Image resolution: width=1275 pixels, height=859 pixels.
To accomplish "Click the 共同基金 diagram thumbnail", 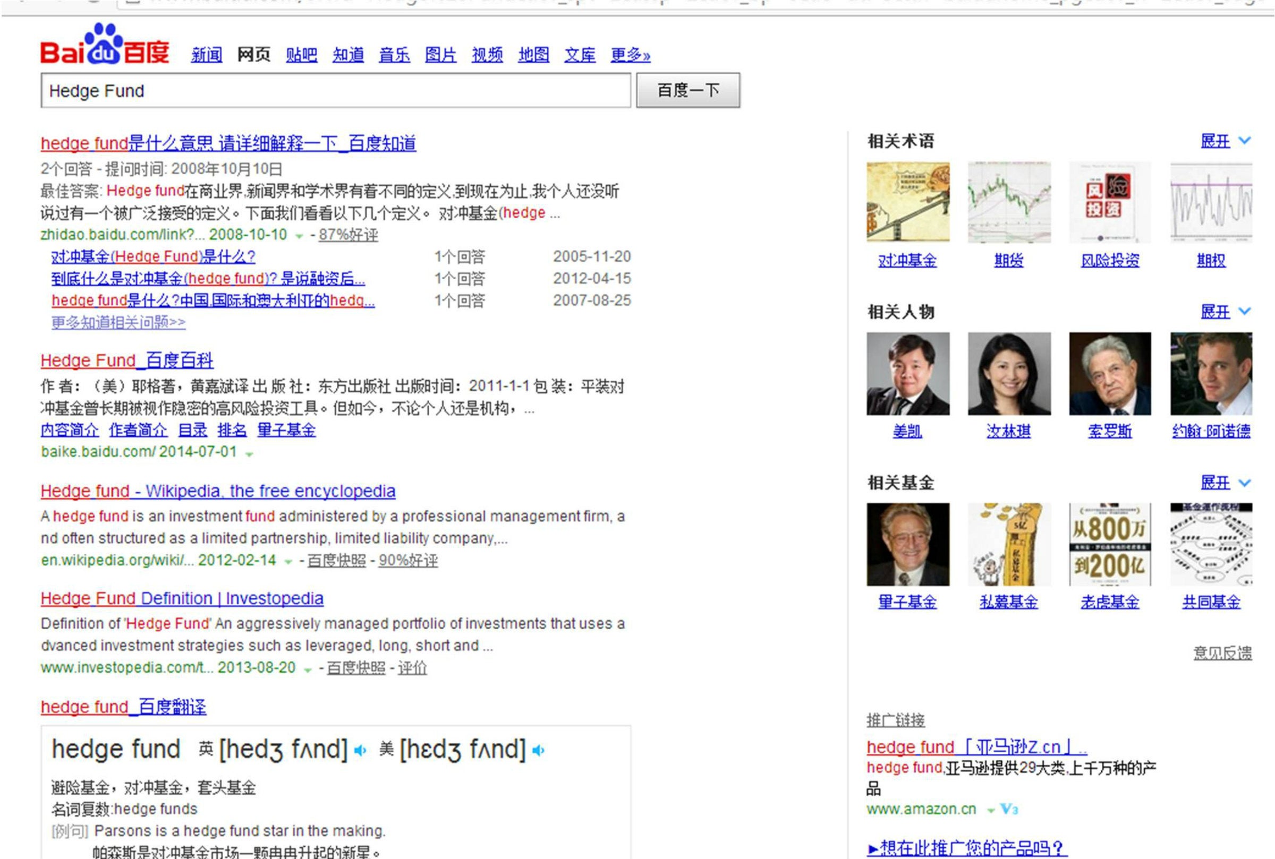I will pyautogui.click(x=1211, y=545).
